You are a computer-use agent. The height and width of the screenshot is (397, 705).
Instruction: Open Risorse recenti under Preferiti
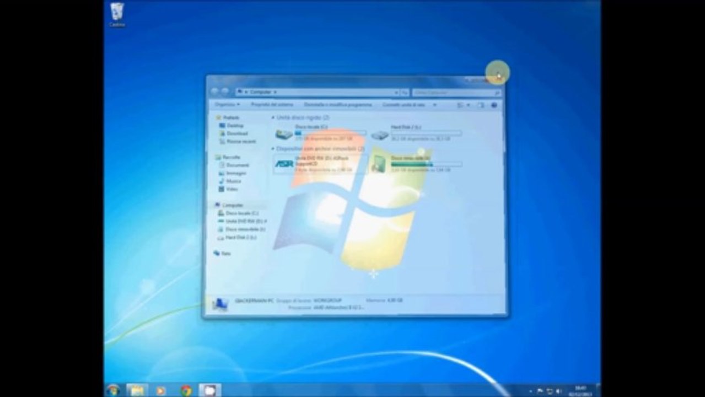click(237, 141)
